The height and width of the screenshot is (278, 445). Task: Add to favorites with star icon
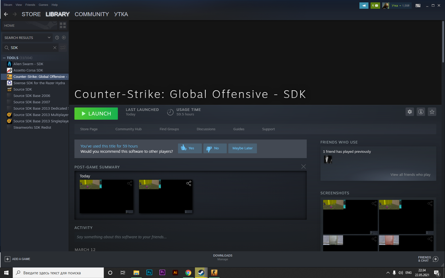(432, 112)
